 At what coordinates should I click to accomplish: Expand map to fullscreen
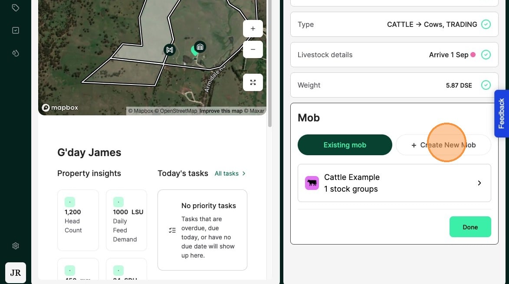(x=253, y=82)
